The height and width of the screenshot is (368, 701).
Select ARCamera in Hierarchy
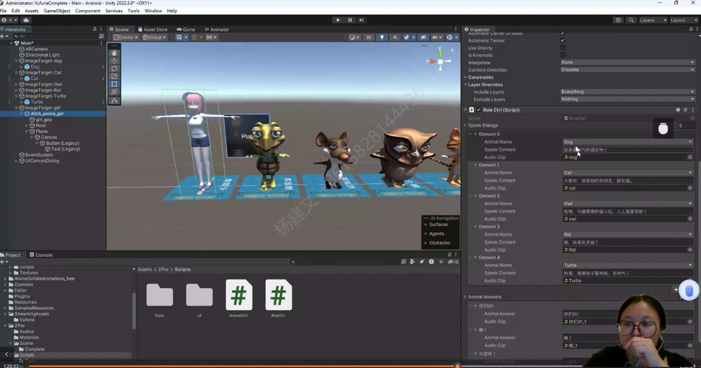tap(36, 49)
